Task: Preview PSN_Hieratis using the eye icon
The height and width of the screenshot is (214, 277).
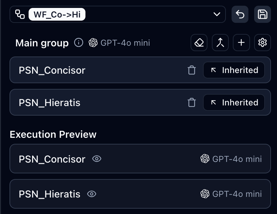Action: pos(91,194)
